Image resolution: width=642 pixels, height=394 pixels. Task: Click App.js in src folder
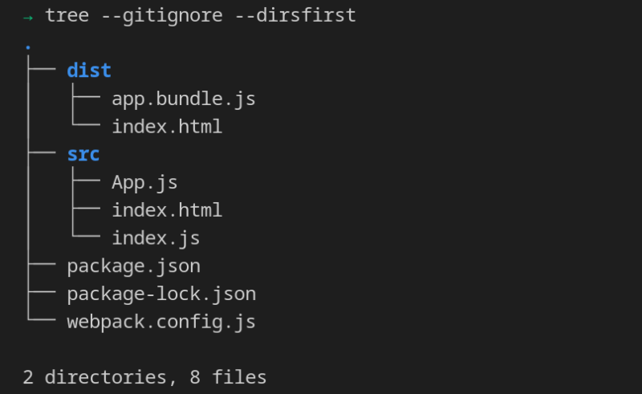pos(144,183)
